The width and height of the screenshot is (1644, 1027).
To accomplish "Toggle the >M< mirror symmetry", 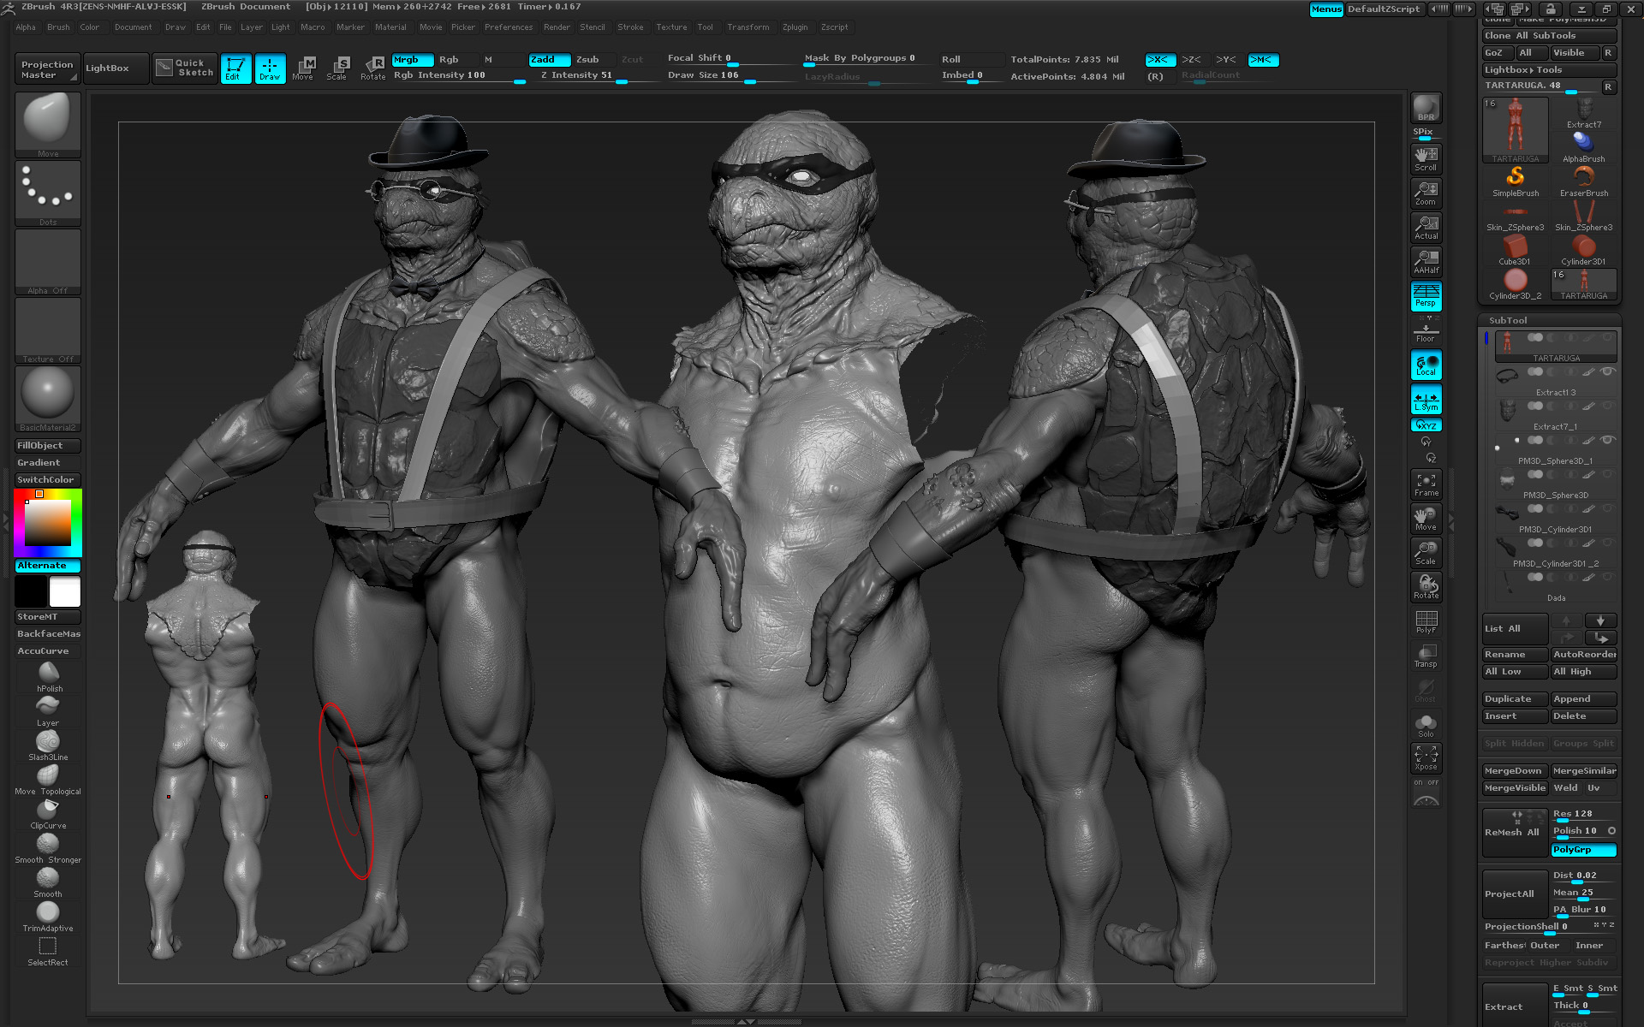I will [1262, 60].
